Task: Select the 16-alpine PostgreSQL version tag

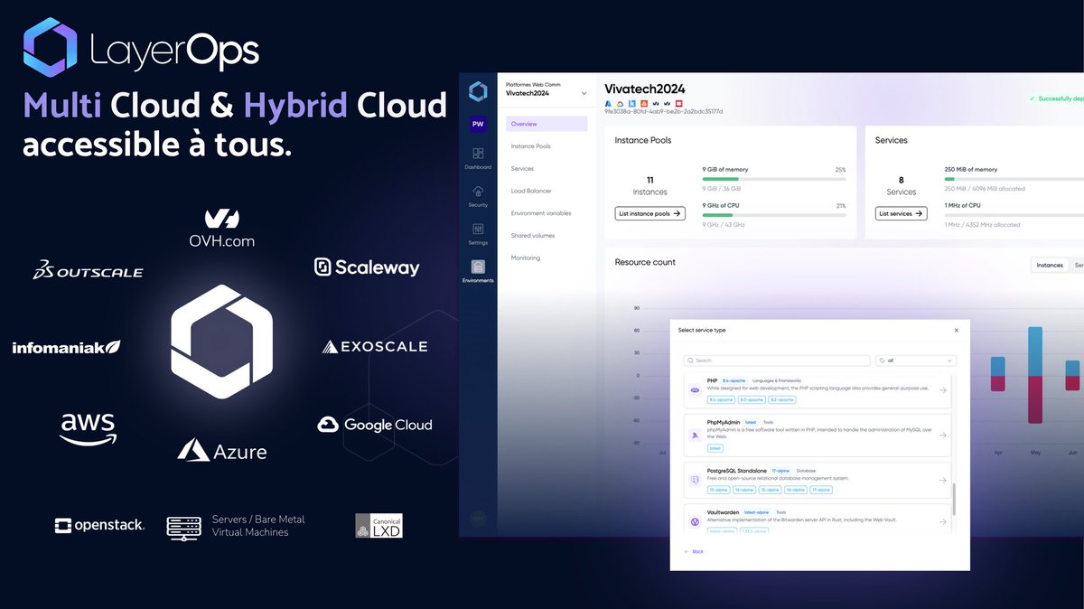Action: click(x=796, y=490)
